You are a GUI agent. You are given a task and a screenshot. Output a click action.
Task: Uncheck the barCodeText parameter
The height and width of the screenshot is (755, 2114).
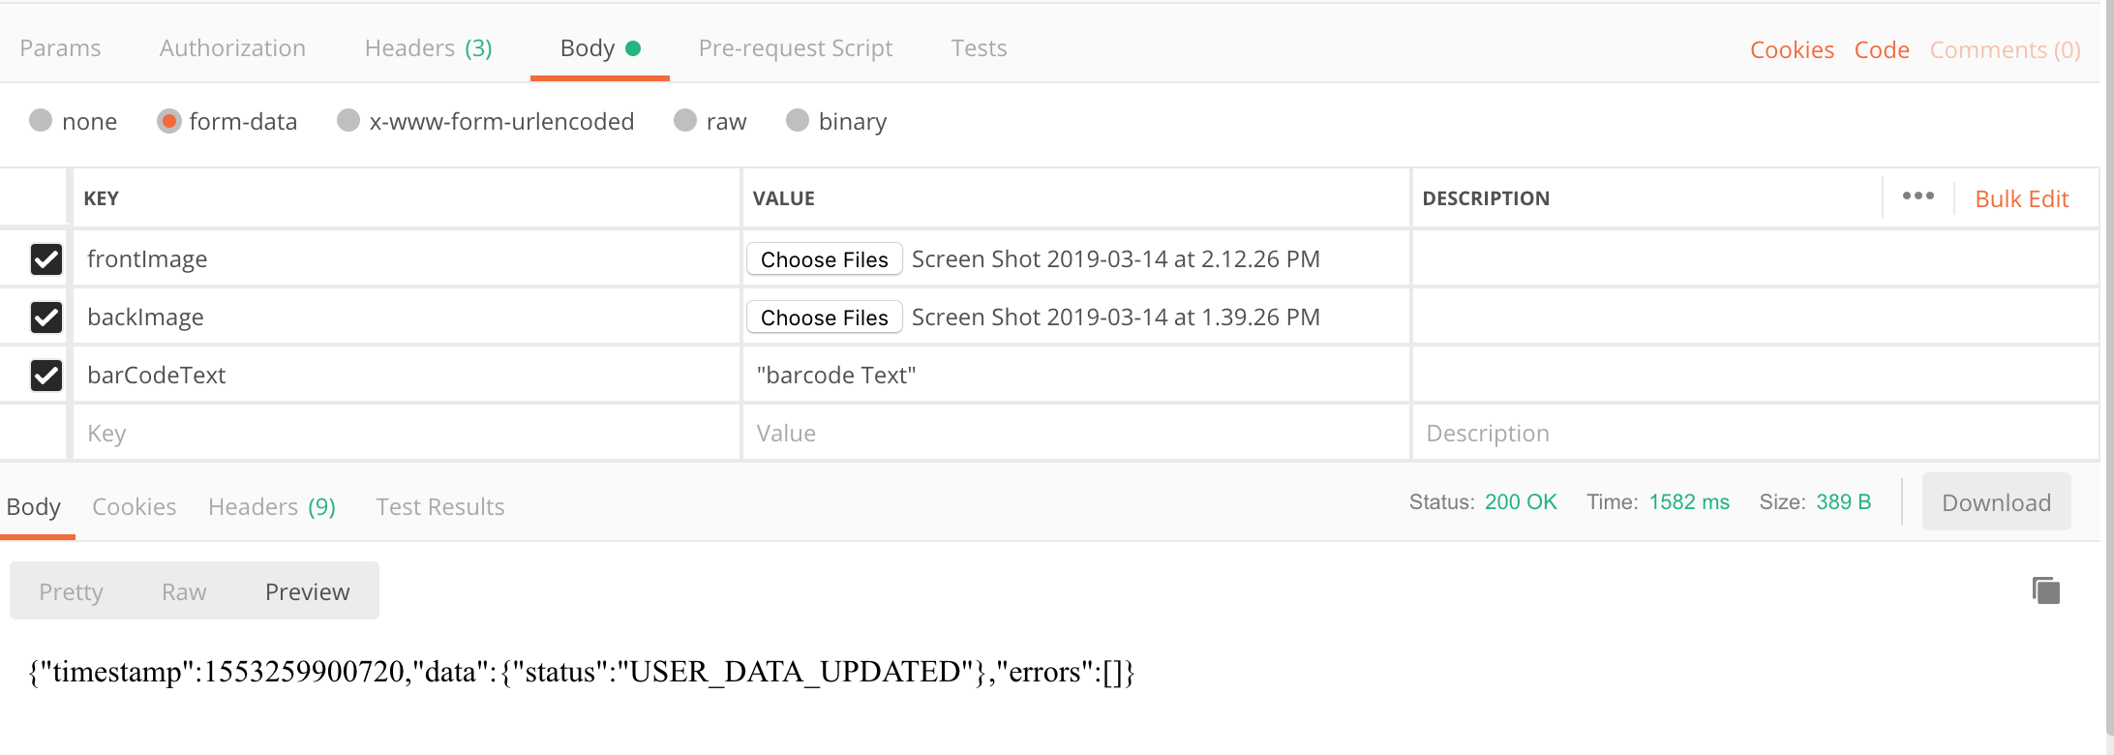[46, 376]
